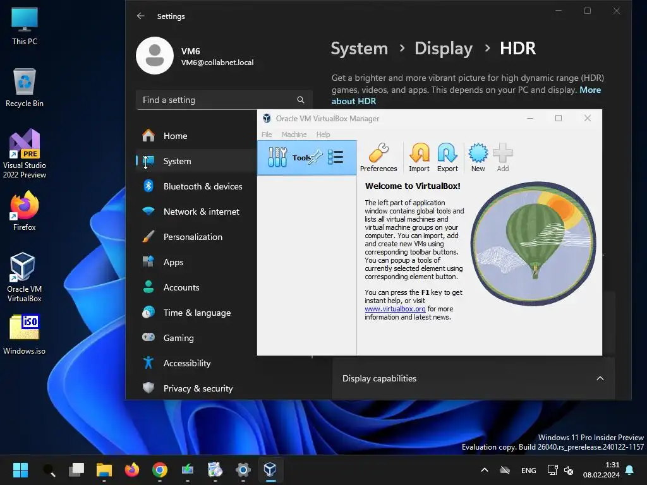
Task: Click Display in the breadcrumb
Action: coord(444,48)
